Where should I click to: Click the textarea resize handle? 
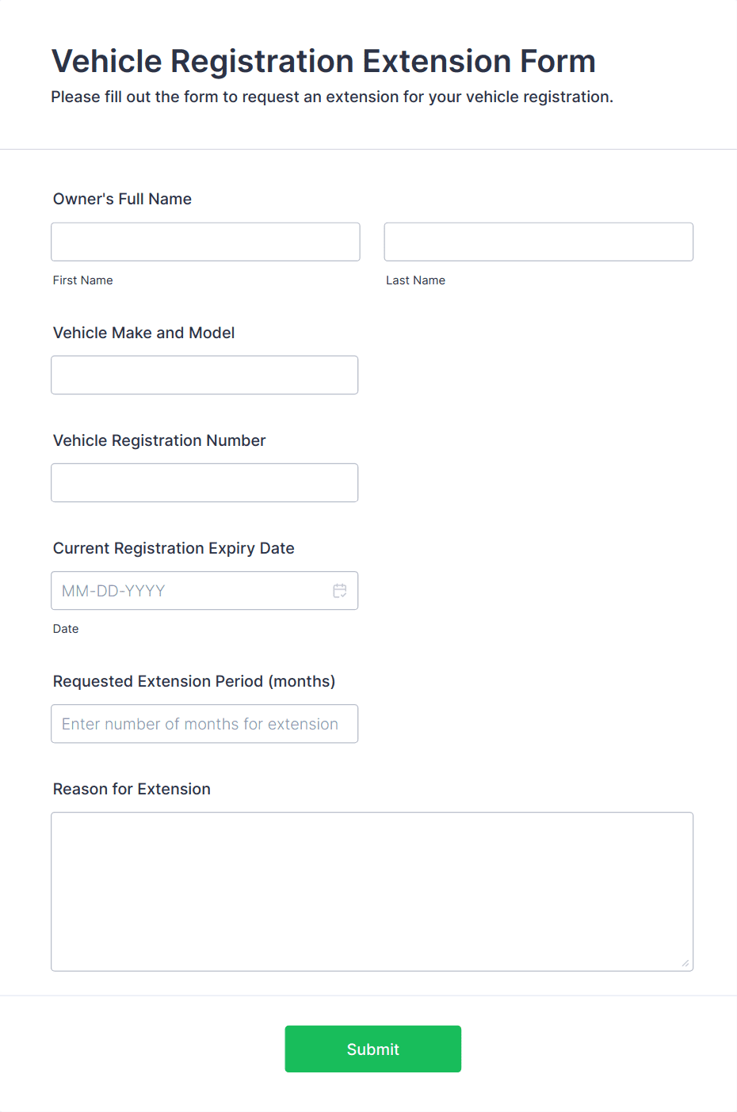[683, 965]
